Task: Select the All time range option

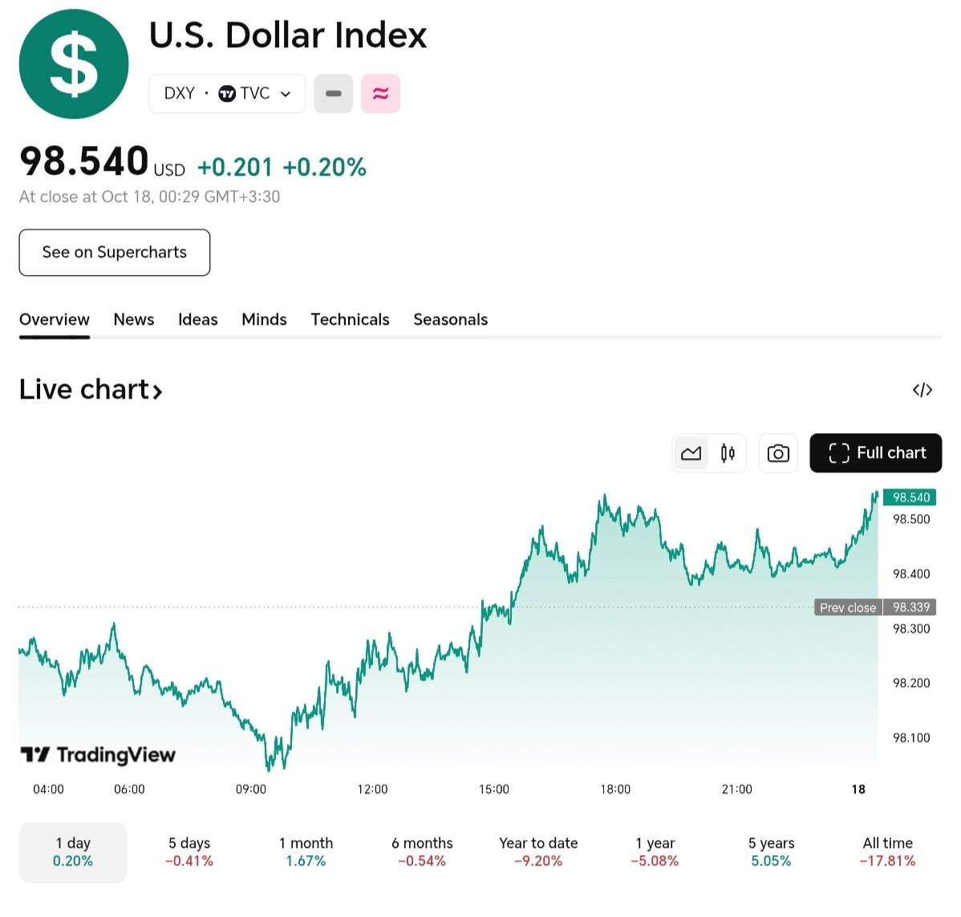Action: [x=887, y=852]
